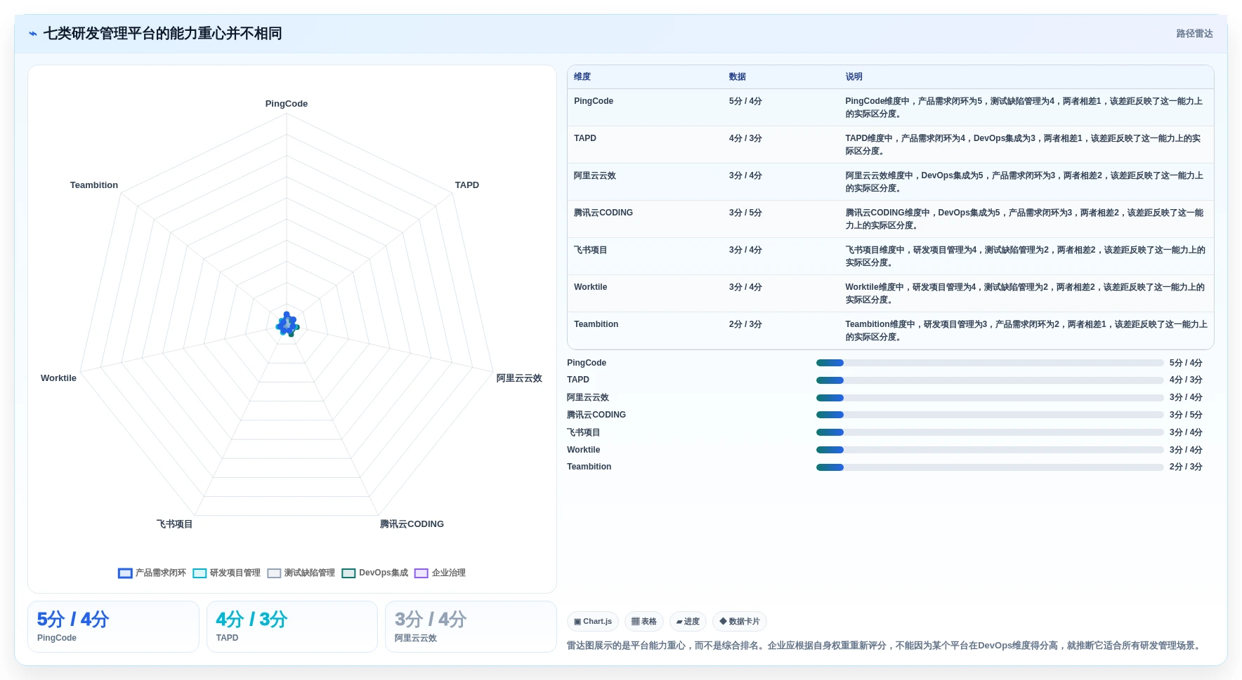Viewport: 1242px width, 680px height.
Task: Click the PingCode radar axis label
Action: click(x=287, y=104)
